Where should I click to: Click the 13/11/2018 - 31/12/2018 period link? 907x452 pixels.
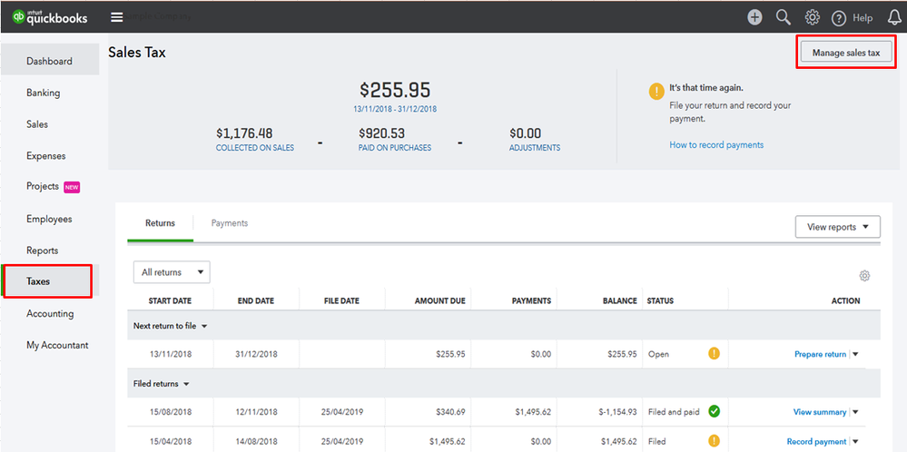[395, 109]
